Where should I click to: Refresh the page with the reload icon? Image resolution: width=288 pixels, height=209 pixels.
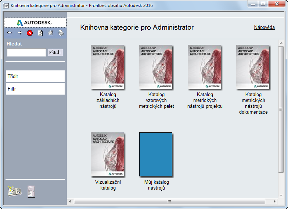pyautogui.click(x=40, y=33)
